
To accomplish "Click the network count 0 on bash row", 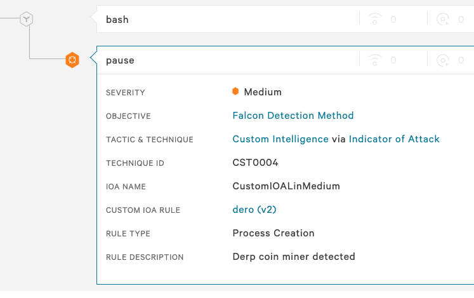I will (x=393, y=20).
